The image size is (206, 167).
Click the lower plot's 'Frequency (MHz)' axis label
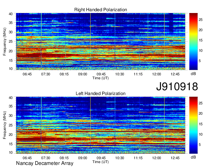[x=5, y=125]
